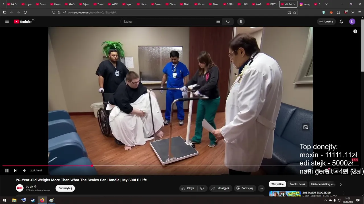Open the Paint app in the taskbar
The height and width of the screenshot is (204, 364).
click(x=51, y=200)
